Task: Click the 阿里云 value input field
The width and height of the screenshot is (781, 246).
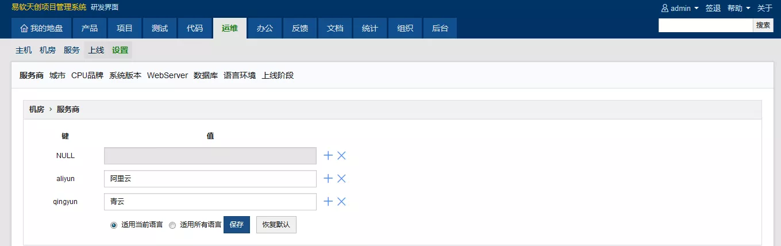Action: click(210, 179)
